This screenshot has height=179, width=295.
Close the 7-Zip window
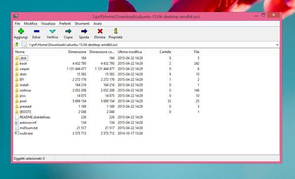[274, 15]
